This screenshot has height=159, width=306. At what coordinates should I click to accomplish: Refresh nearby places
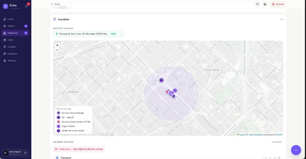276,142
